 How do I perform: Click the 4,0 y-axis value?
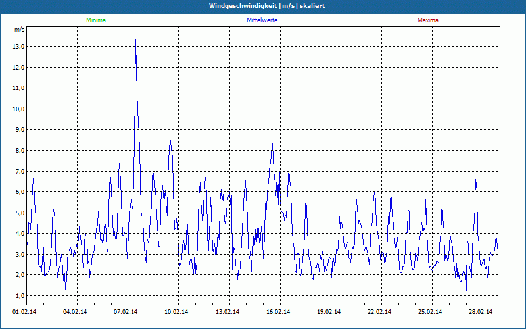click(20, 234)
